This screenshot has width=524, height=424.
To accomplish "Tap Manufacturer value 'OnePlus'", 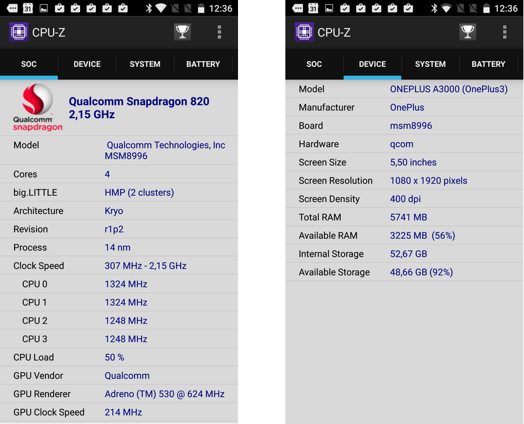I will (407, 107).
